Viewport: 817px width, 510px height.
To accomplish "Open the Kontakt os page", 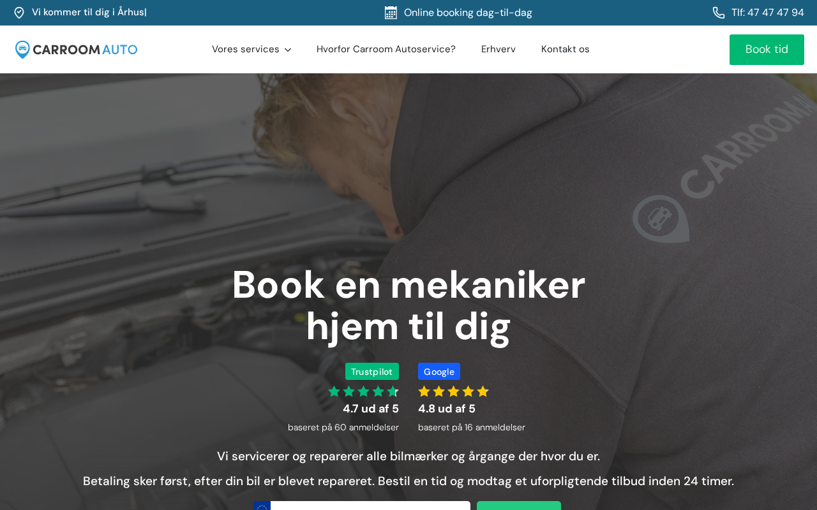I will click(566, 49).
